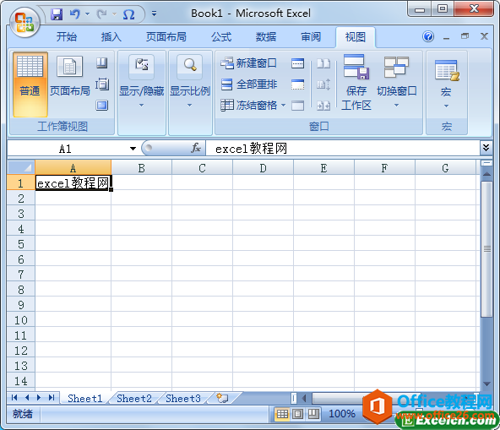The image size is (500, 430).
Task: Toggle synchronous scrolling icon
Action: pyautogui.click(x=323, y=84)
